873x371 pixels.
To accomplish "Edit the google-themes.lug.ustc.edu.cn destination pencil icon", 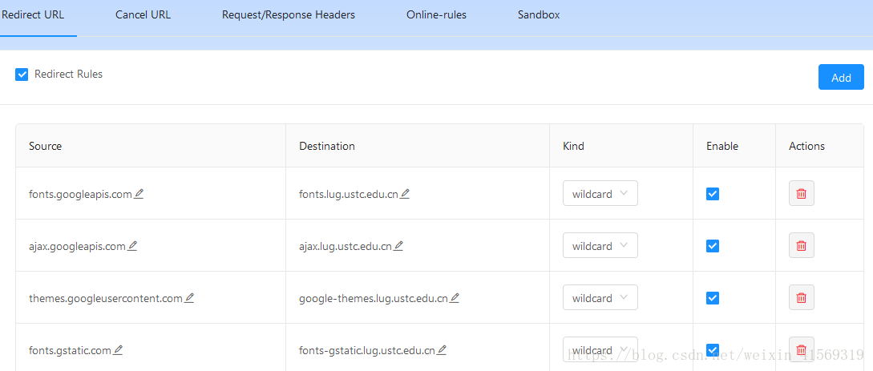I will (x=455, y=298).
